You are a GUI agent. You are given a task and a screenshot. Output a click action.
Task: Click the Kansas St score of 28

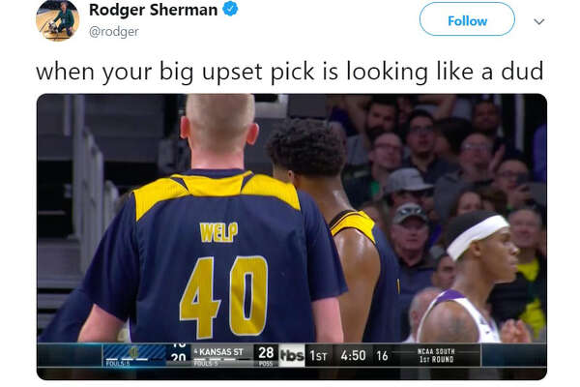tap(266, 353)
